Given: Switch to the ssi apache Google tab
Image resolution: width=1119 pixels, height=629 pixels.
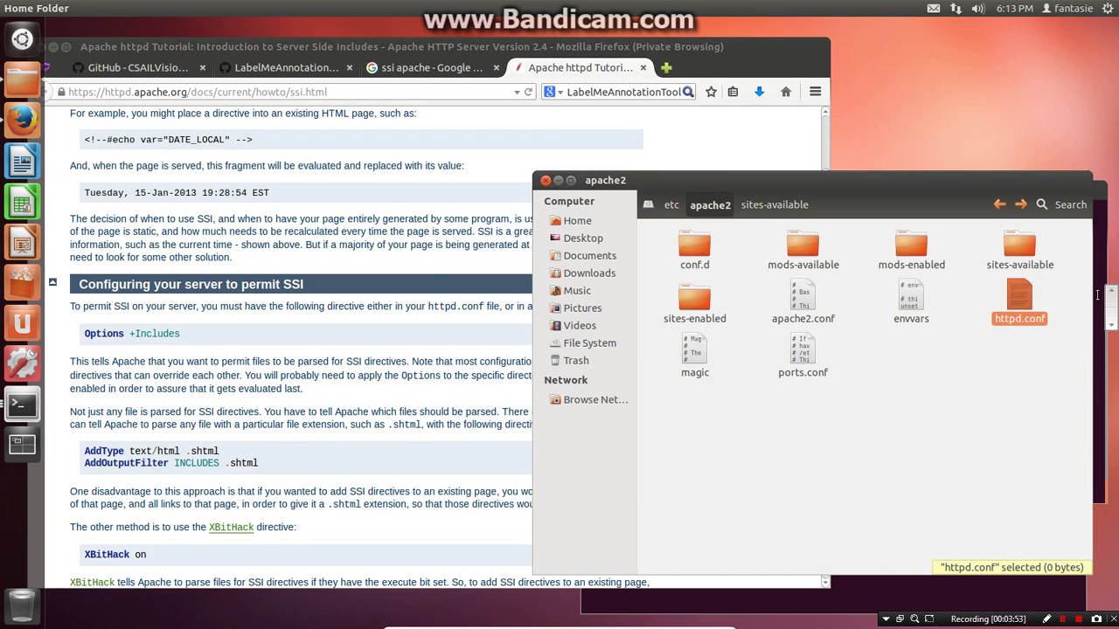Looking at the screenshot, I should click(432, 67).
